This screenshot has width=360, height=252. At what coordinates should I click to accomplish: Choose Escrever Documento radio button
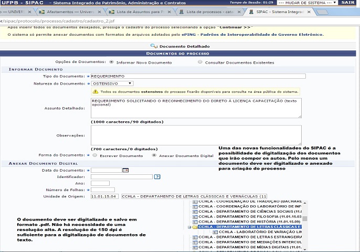tap(94, 155)
